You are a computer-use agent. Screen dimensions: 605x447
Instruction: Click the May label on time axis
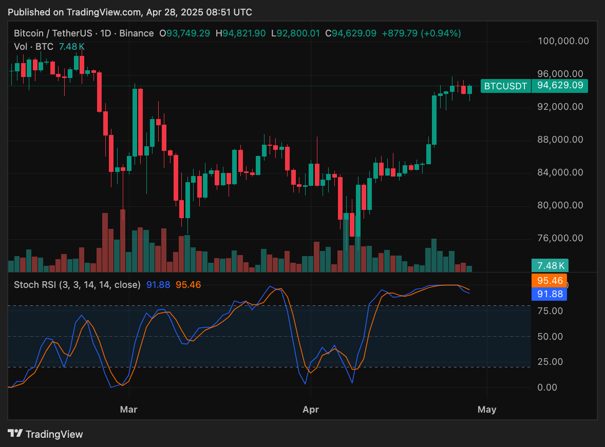point(487,410)
